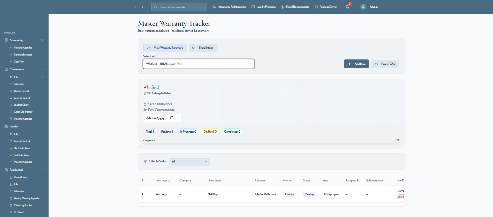Click the Warranty item type cell
Screen dimensions: 493x217
pyautogui.click(x=161, y=194)
